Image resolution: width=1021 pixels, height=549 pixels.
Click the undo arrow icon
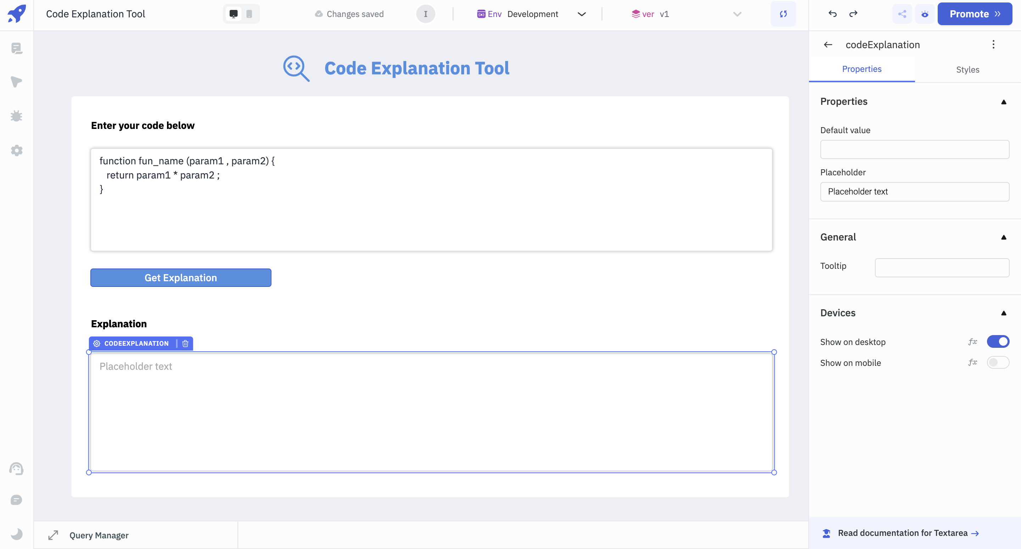832,13
